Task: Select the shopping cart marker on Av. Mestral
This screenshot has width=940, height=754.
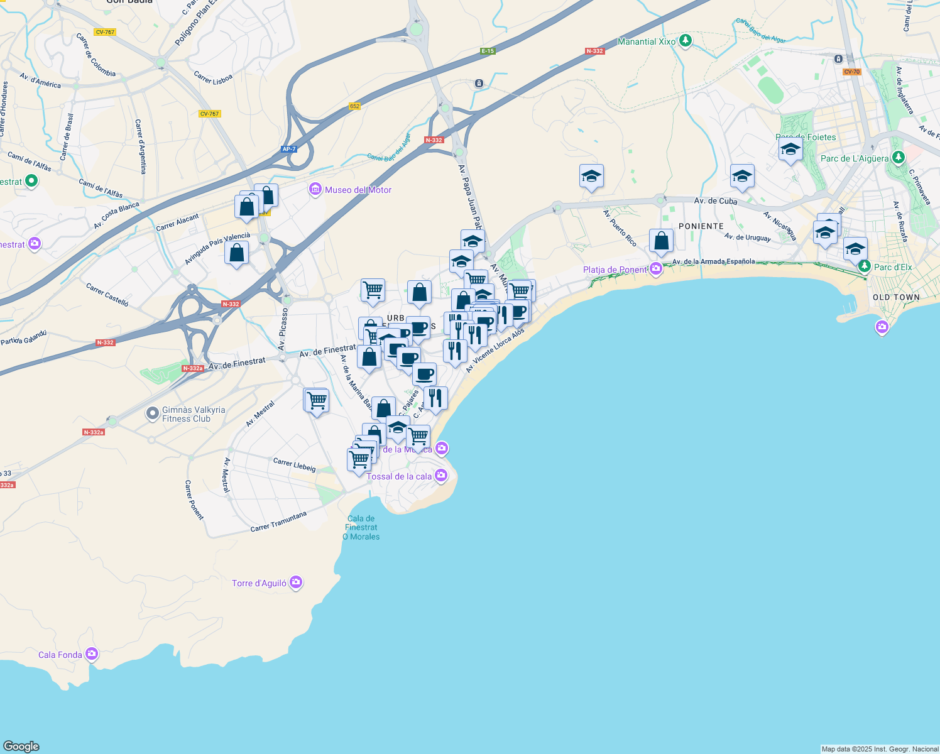Action: point(315,400)
